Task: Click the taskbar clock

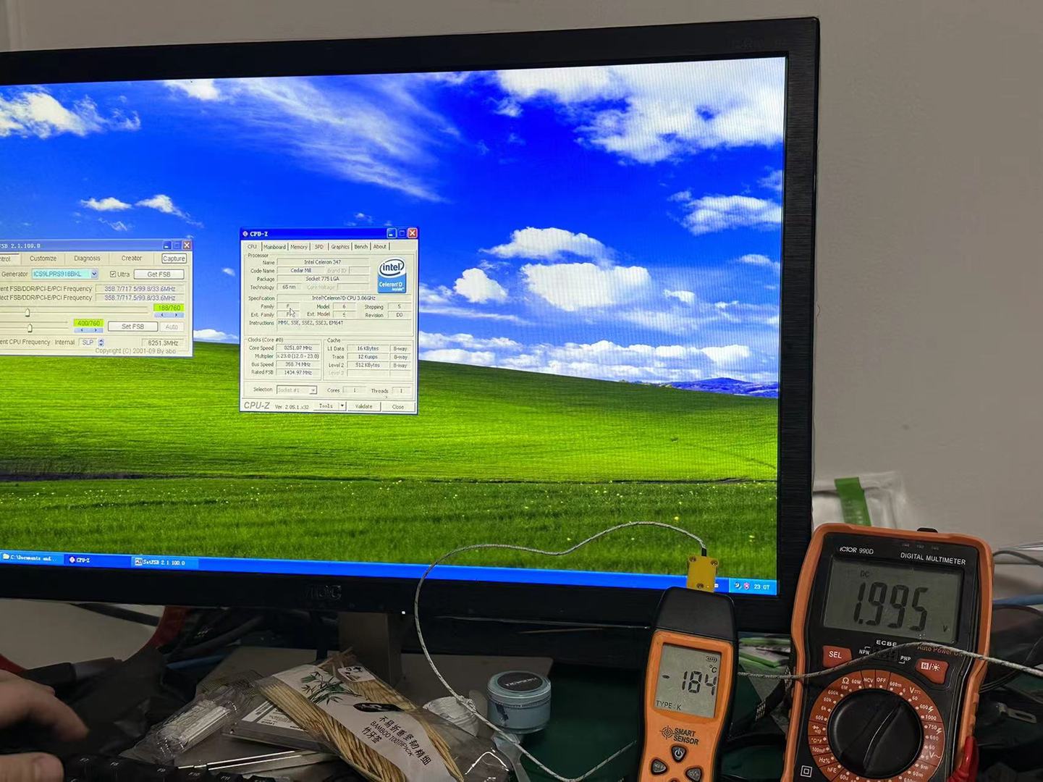Action: pos(762,586)
